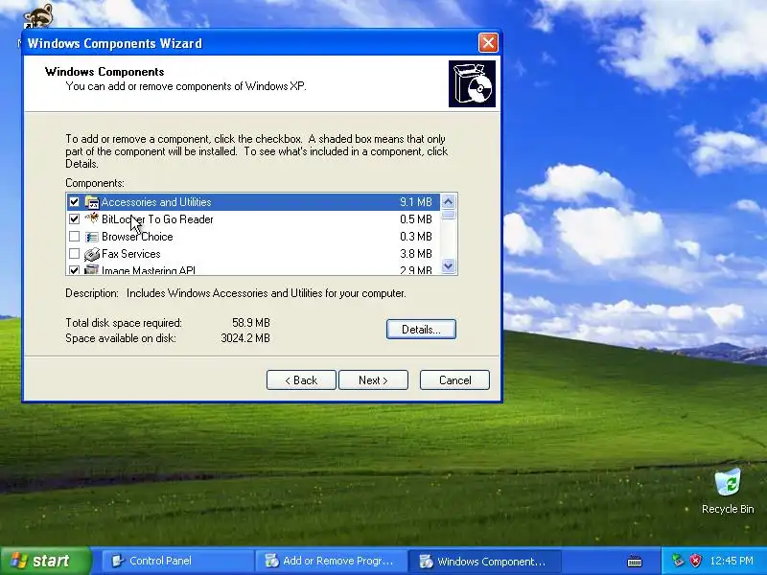The height and width of the screenshot is (575, 767).
Task: Click the components list scroll up arrow
Action: tap(448, 201)
